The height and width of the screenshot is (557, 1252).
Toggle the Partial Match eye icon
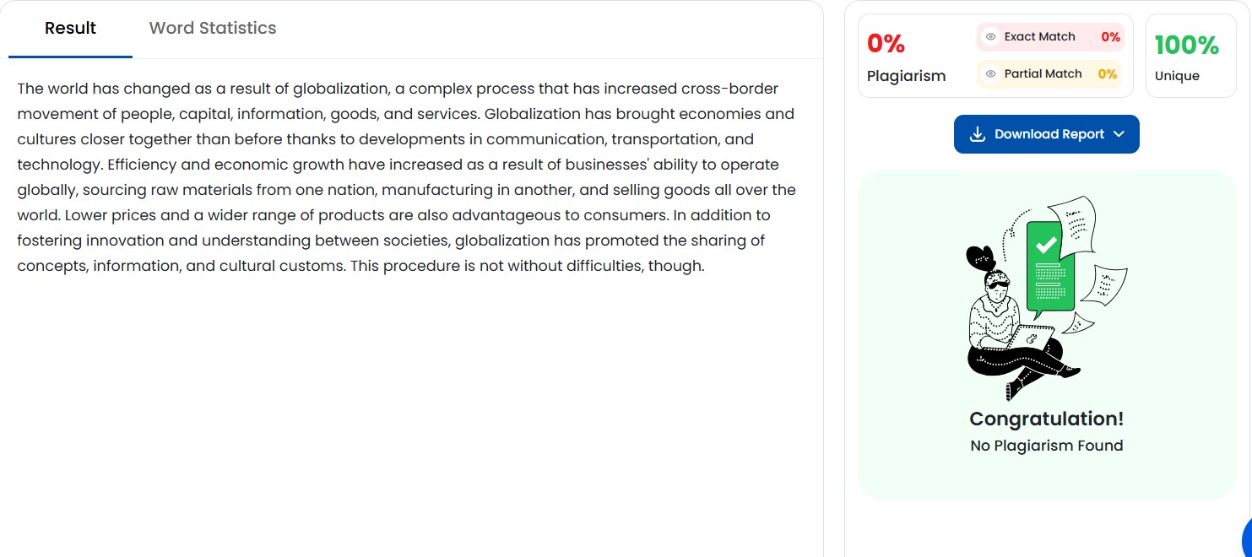(991, 74)
